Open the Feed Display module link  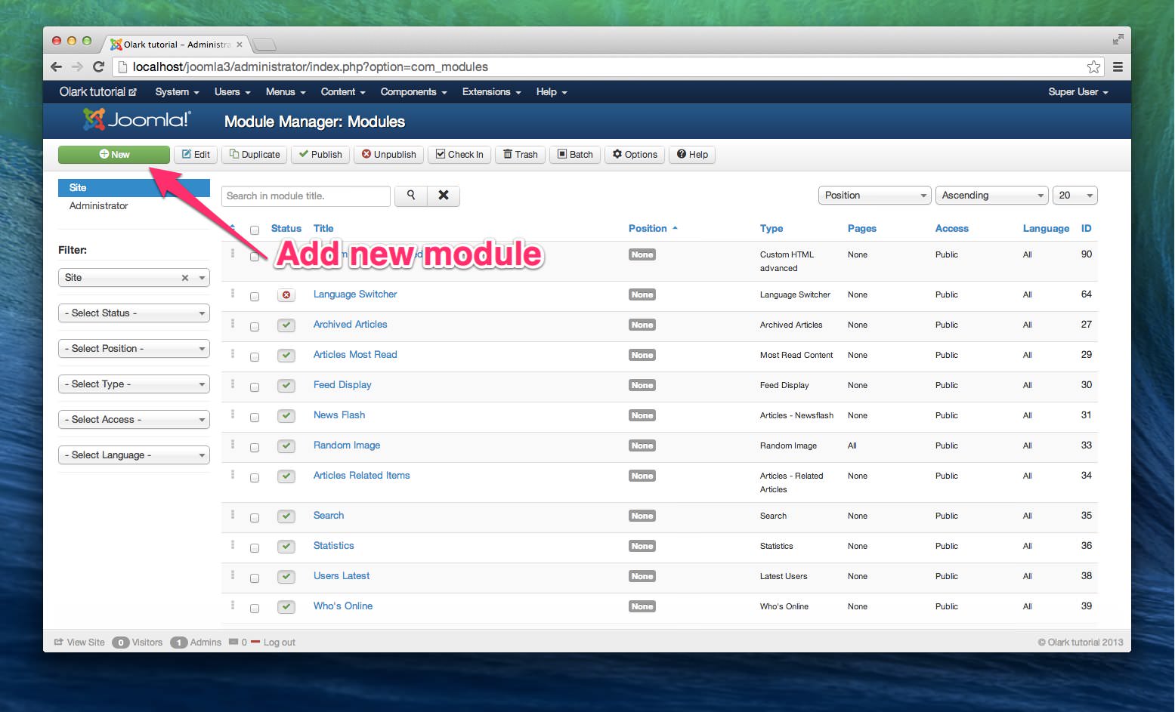[342, 385]
